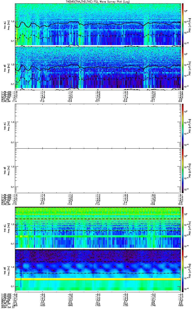Click the color bar beside THE BL panel

point(183,228)
